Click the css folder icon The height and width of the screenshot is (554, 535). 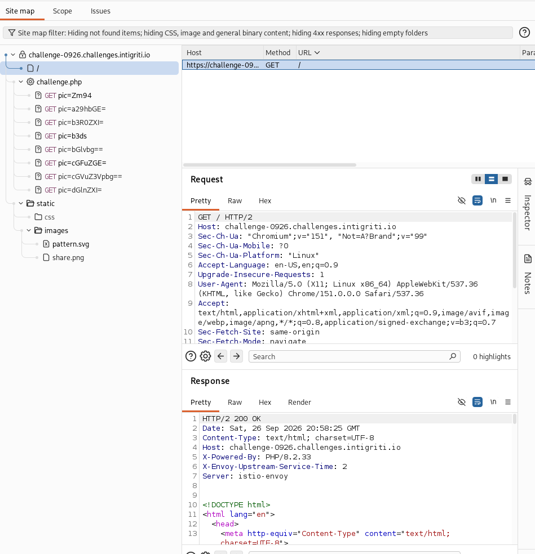pos(38,217)
